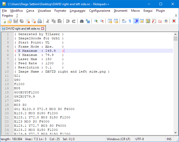Open the Linguaggio menu
This screenshot has width=179, height=142.
[77, 11]
